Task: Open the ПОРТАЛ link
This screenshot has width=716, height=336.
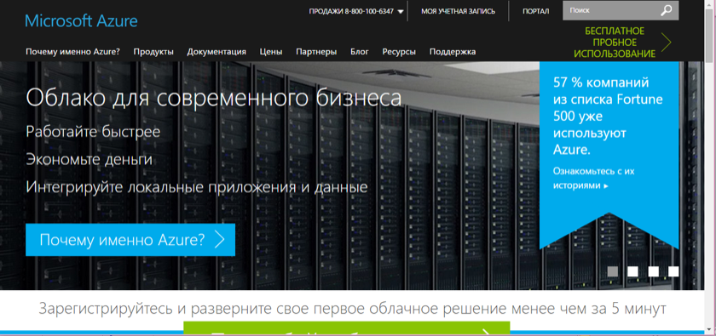Action: click(535, 11)
